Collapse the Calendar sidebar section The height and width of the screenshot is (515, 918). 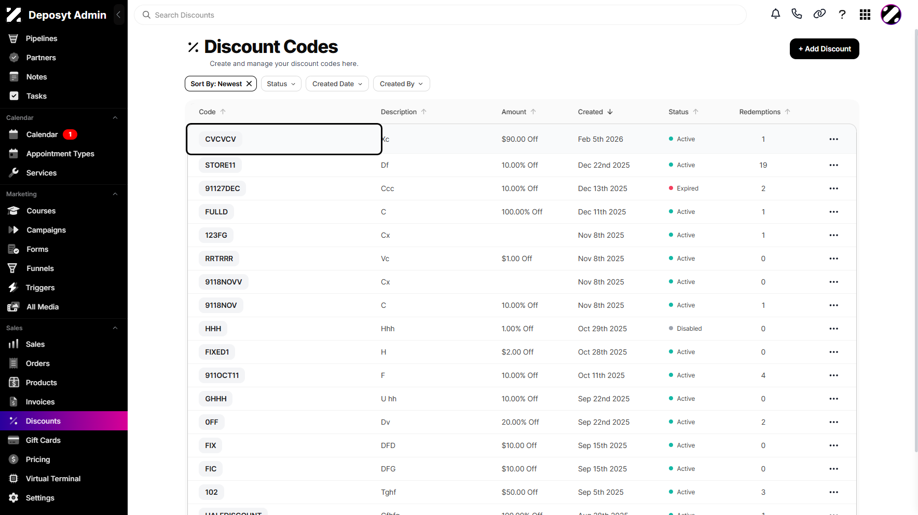pyautogui.click(x=115, y=118)
